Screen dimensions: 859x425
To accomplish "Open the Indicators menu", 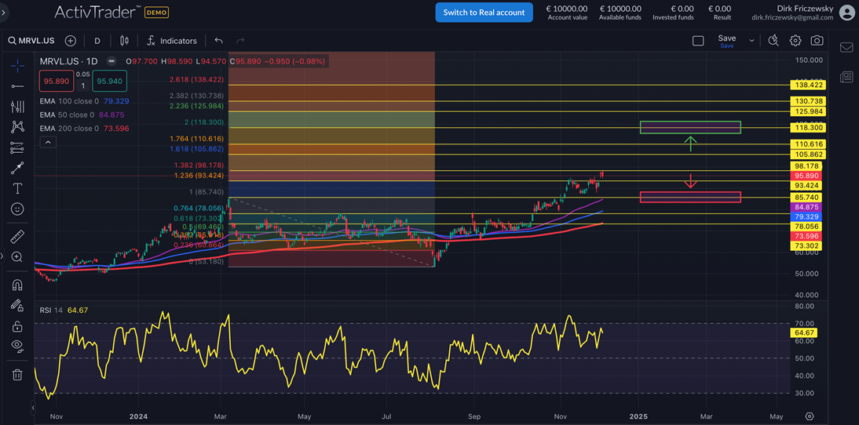I will [x=172, y=41].
